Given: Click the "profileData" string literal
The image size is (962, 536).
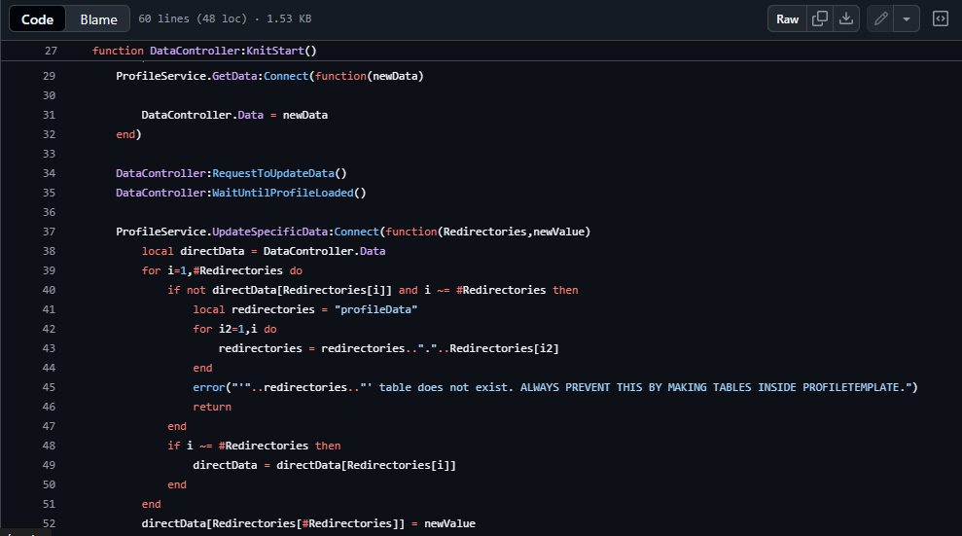Looking at the screenshot, I should pyautogui.click(x=375, y=309).
